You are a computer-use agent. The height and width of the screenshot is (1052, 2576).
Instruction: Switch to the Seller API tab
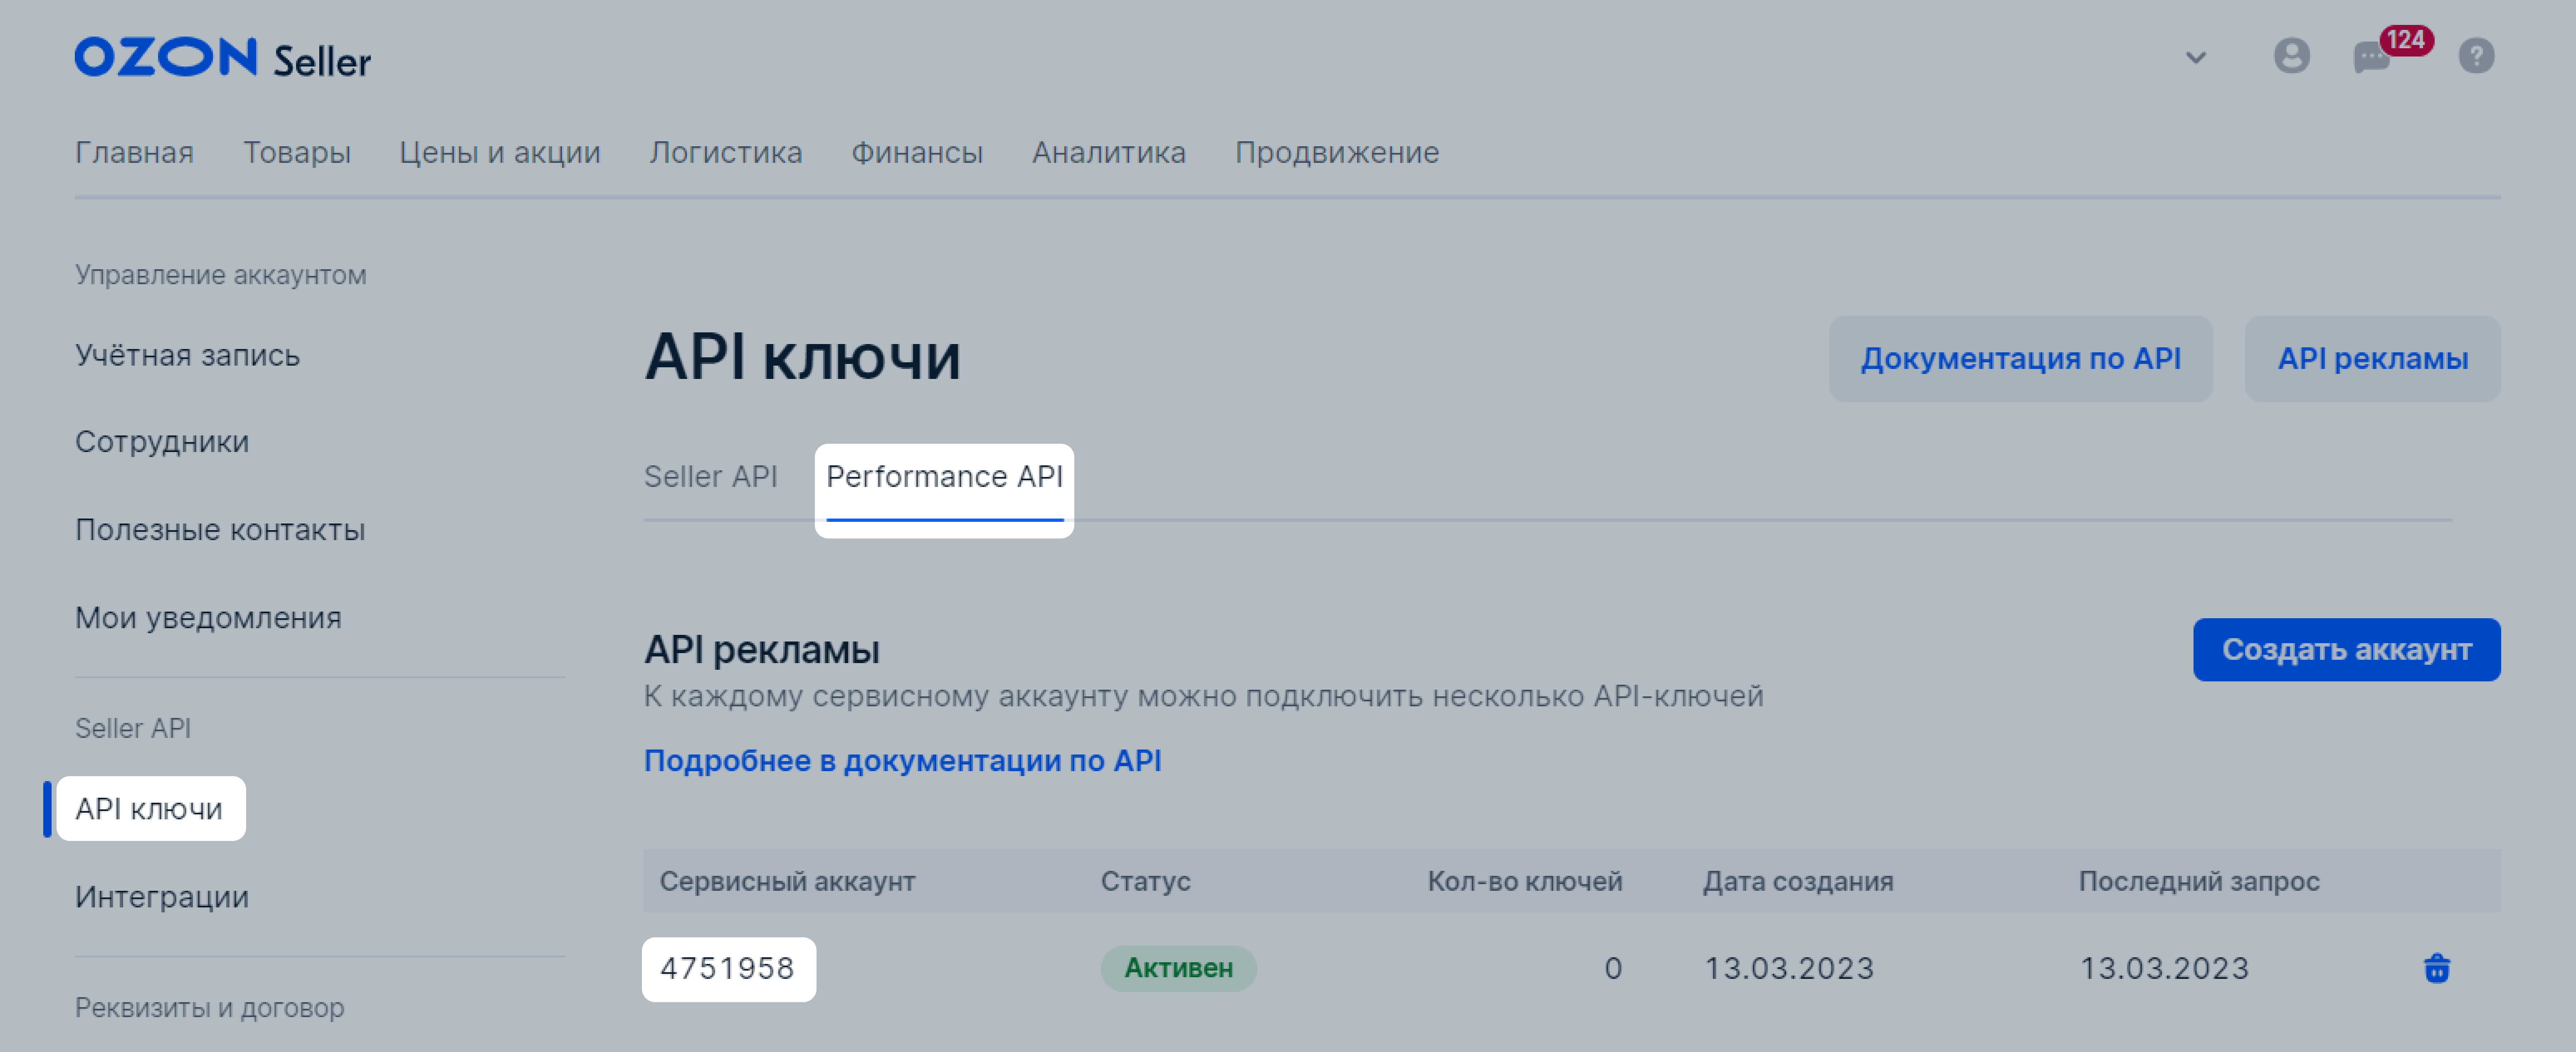(711, 477)
